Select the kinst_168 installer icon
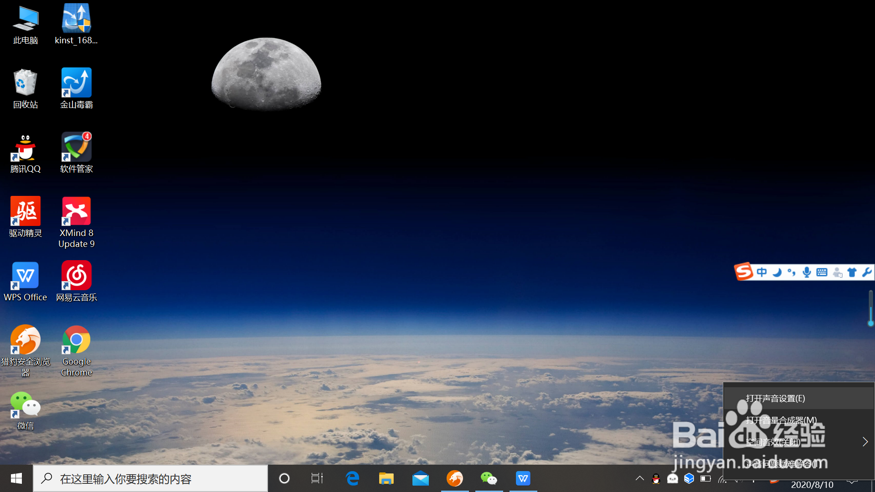This screenshot has height=492, width=875. click(x=76, y=25)
